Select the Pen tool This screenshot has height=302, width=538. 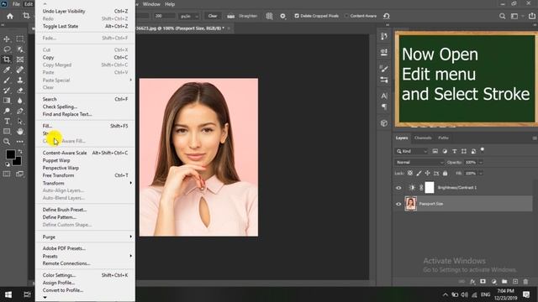tap(20, 111)
